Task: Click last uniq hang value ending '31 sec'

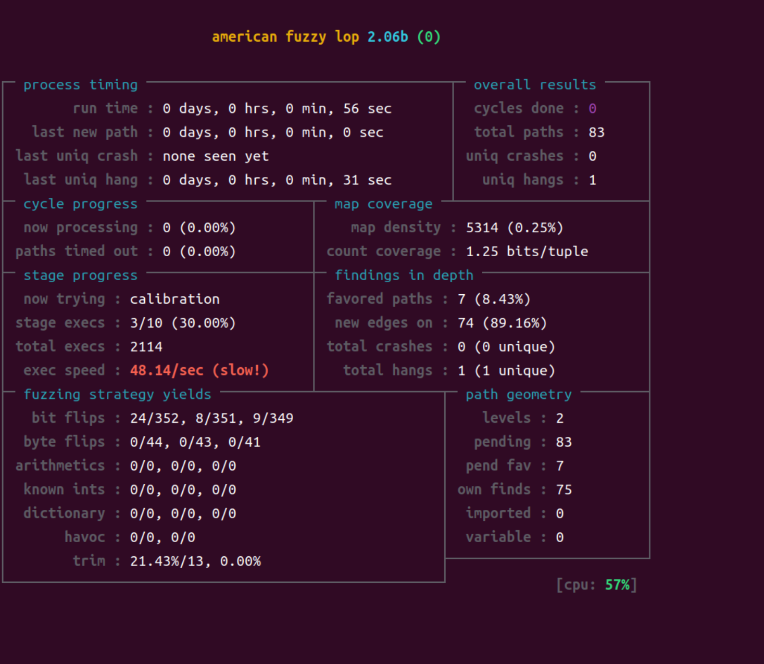Action: 277,180
